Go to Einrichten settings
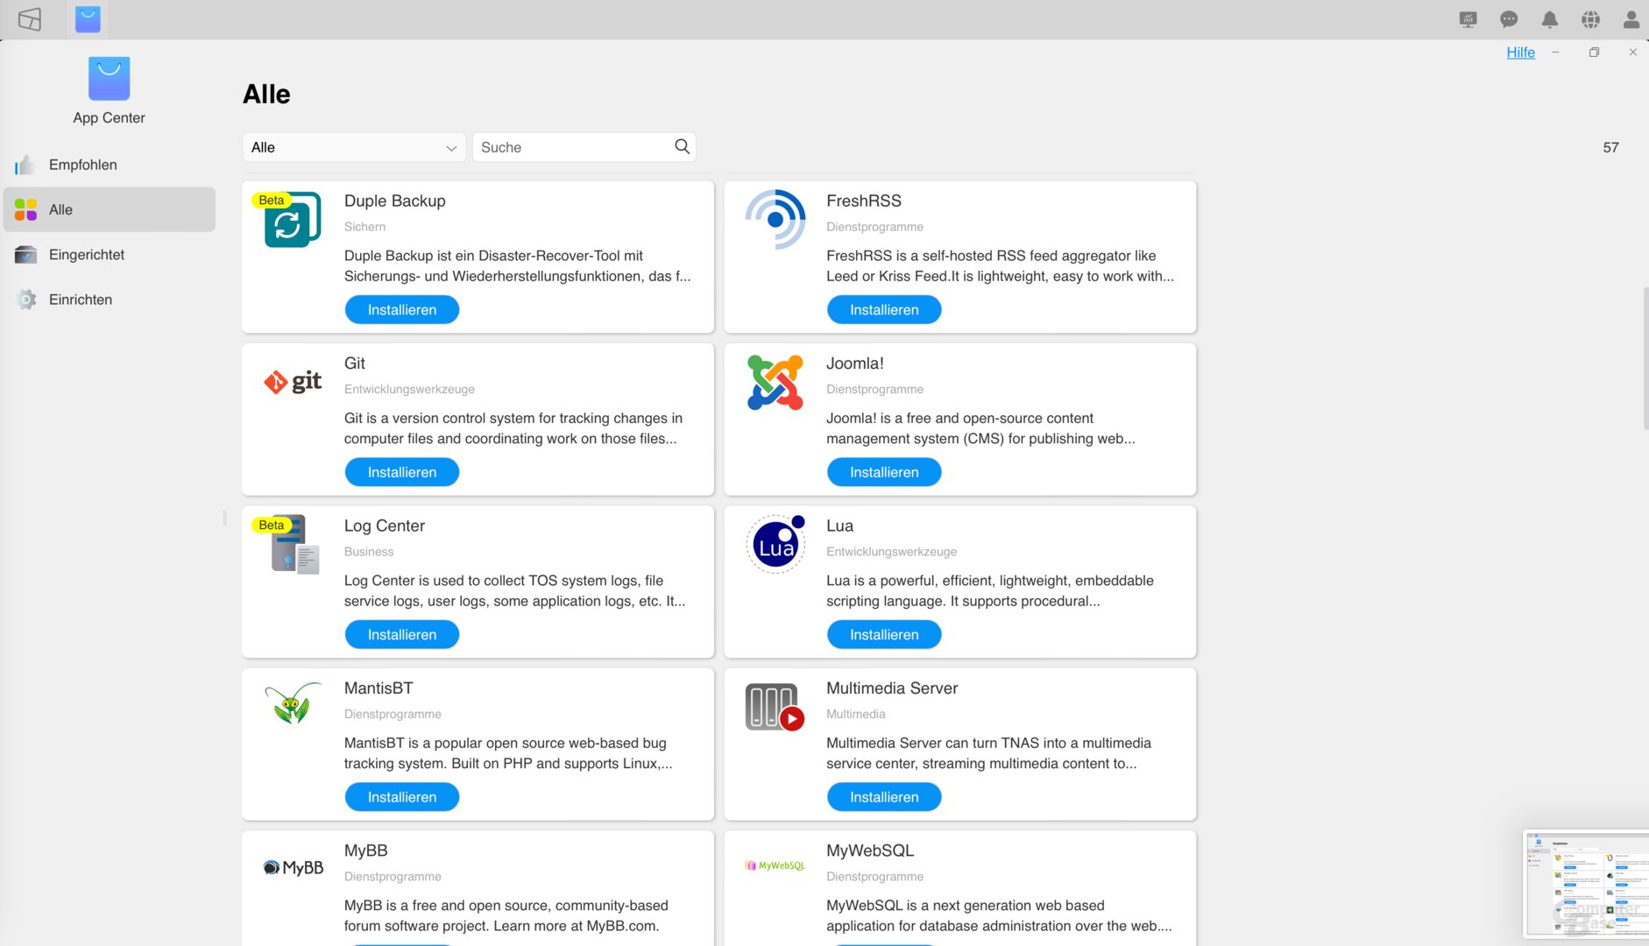This screenshot has height=946, width=1649. click(x=80, y=300)
